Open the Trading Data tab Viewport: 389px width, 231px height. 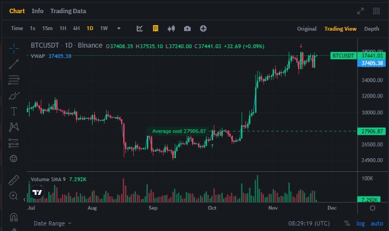pos(68,11)
